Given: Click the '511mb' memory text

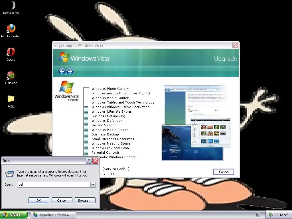Looking at the screenshot, I should (114, 174).
